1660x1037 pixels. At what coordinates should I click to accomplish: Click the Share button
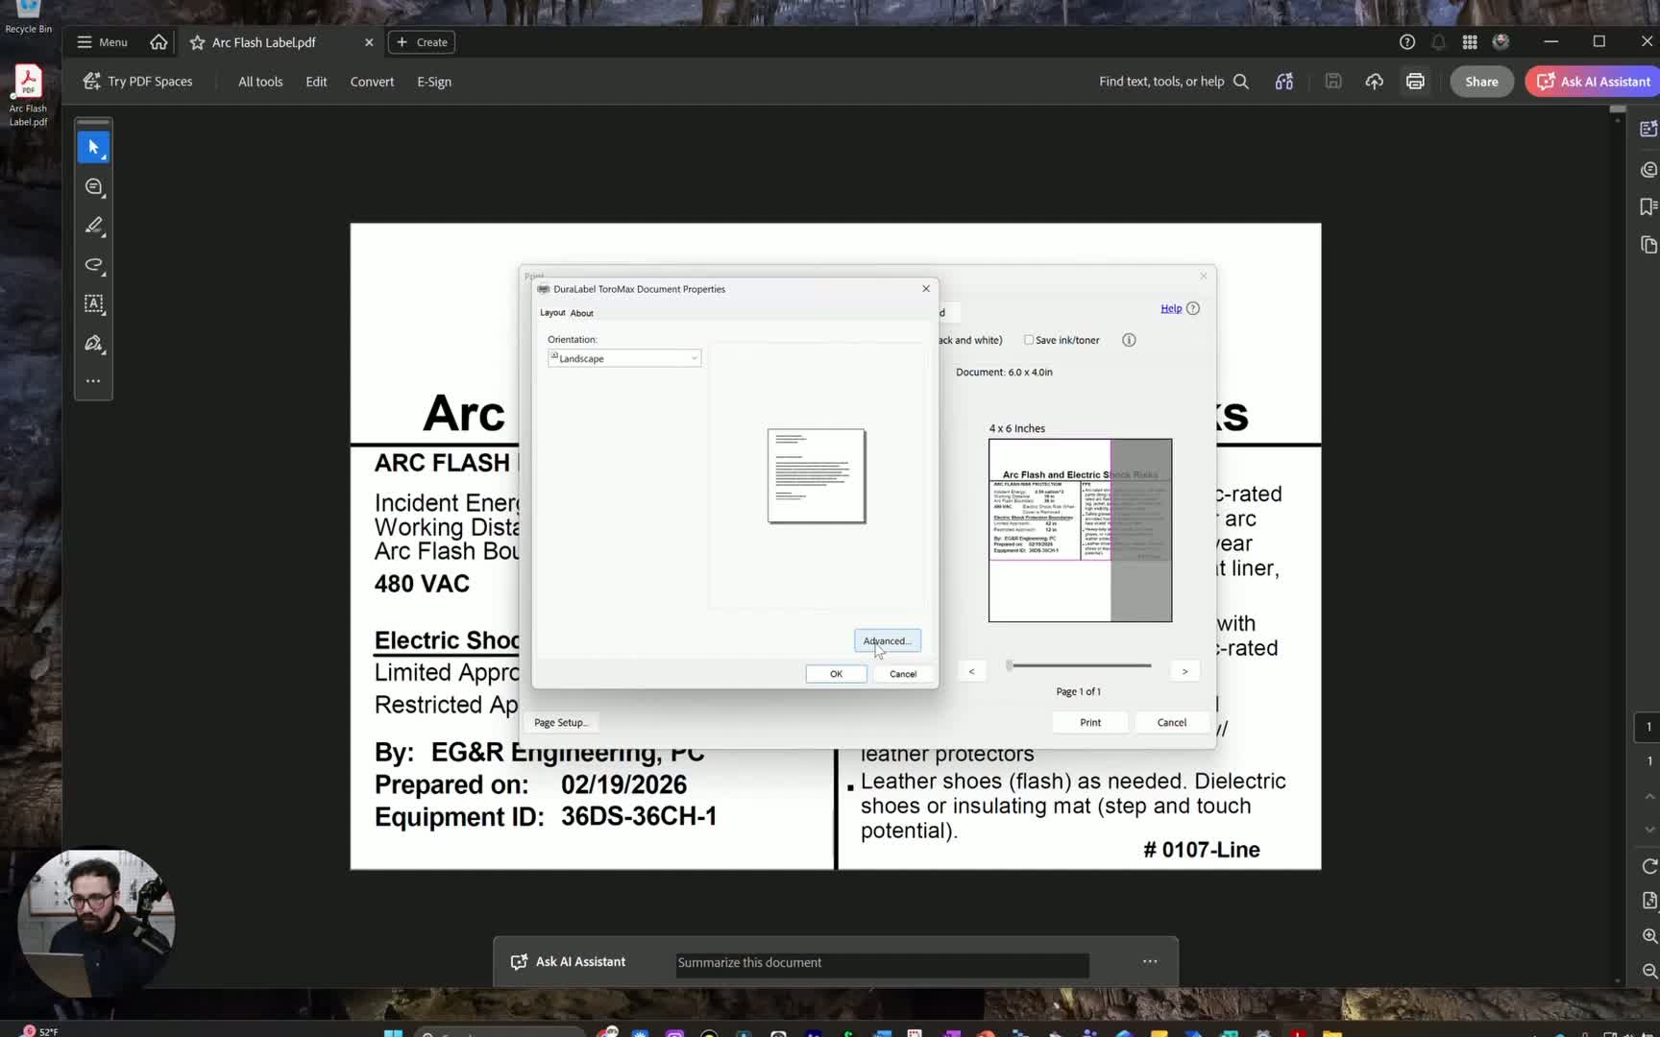[1481, 82]
